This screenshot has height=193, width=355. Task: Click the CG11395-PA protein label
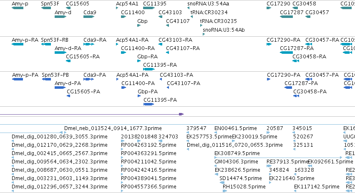160,100
